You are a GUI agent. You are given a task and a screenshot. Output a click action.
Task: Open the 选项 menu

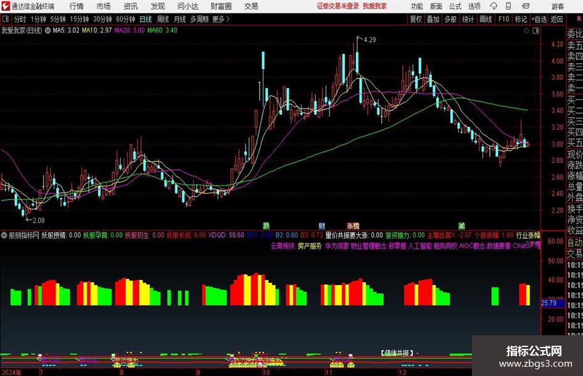(474, 6)
